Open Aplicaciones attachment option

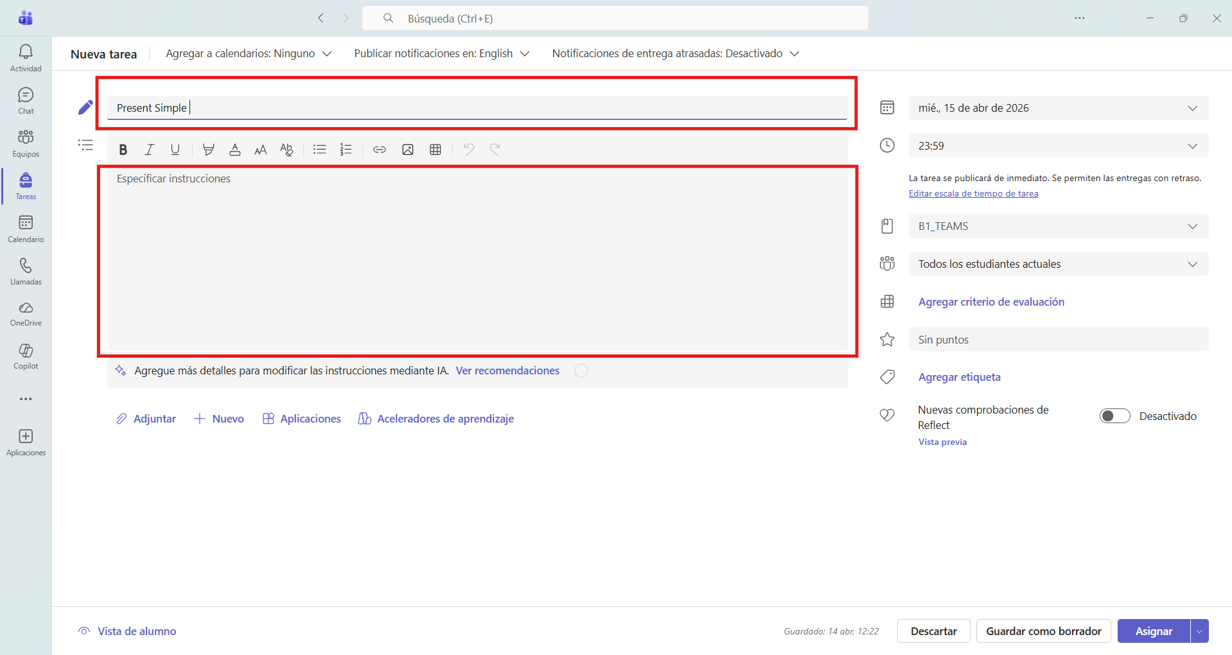tap(302, 419)
